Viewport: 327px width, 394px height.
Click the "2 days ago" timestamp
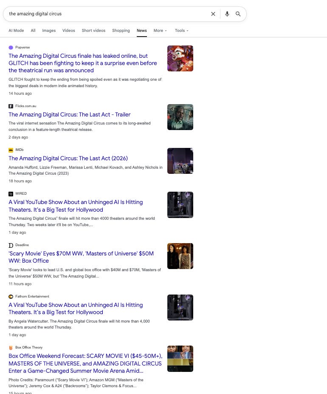click(18, 137)
